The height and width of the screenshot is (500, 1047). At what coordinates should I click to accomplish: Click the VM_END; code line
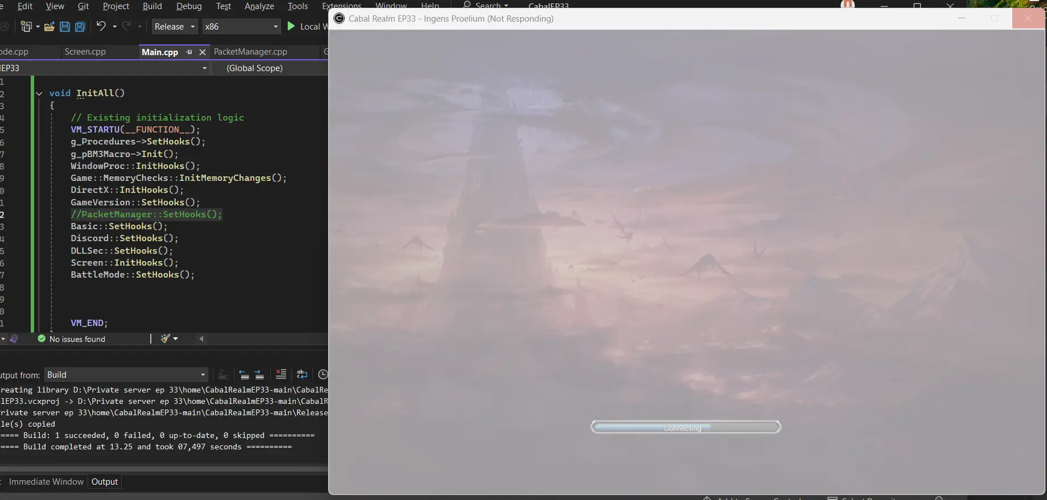click(89, 323)
